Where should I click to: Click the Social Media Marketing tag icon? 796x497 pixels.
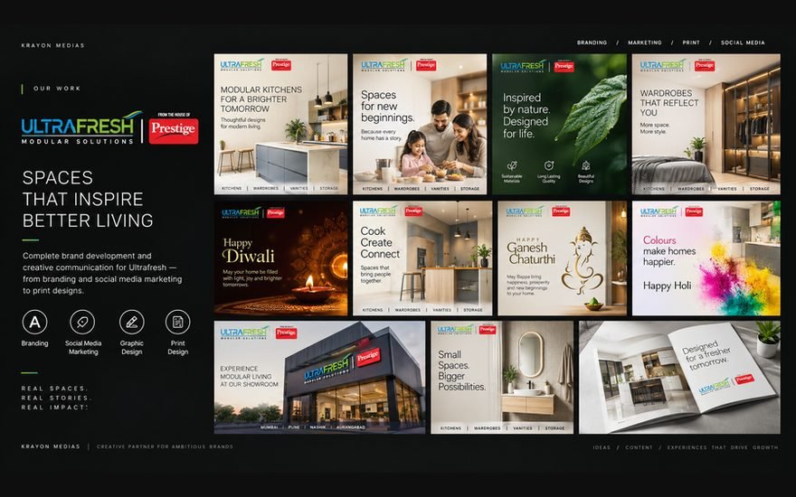82,322
